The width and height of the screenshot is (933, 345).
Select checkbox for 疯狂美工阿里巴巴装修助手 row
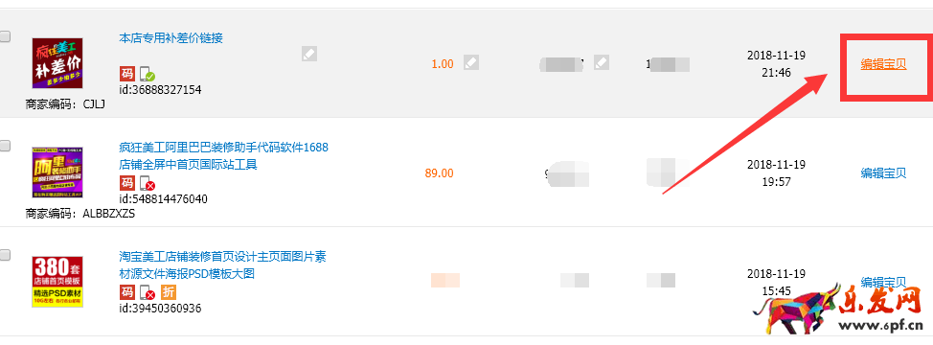click(5, 146)
